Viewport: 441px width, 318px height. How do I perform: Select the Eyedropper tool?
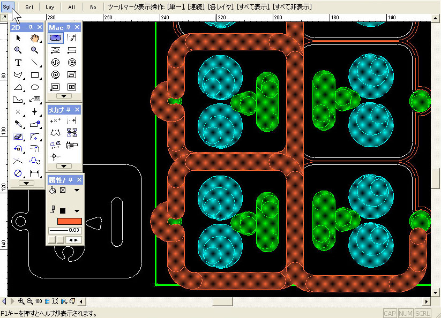click(x=18, y=124)
